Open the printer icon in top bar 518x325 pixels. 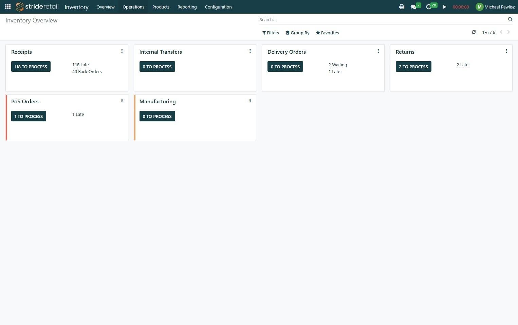tap(402, 7)
